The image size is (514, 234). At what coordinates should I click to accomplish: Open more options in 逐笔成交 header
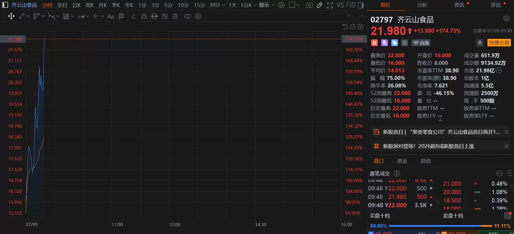coord(499,173)
